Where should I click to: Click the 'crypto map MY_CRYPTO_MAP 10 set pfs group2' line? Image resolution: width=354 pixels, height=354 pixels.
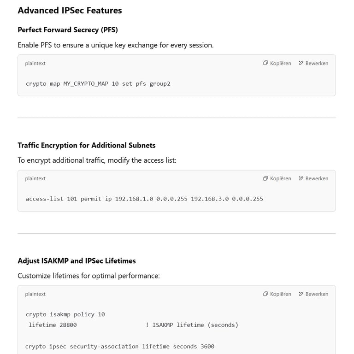click(x=98, y=84)
